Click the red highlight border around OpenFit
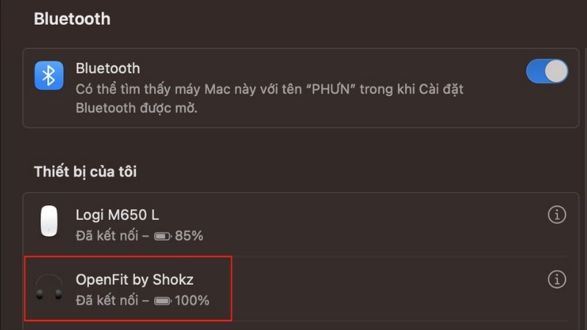The width and height of the screenshot is (587, 330). click(x=232, y=288)
